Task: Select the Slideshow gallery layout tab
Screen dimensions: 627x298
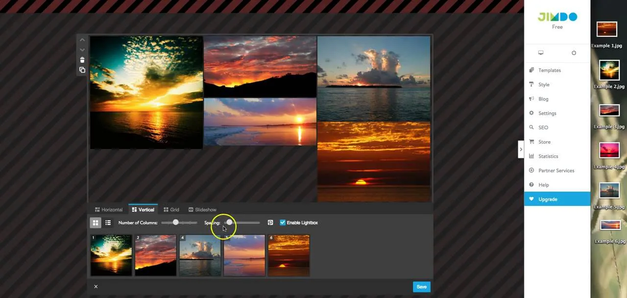Action: [202, 210]
